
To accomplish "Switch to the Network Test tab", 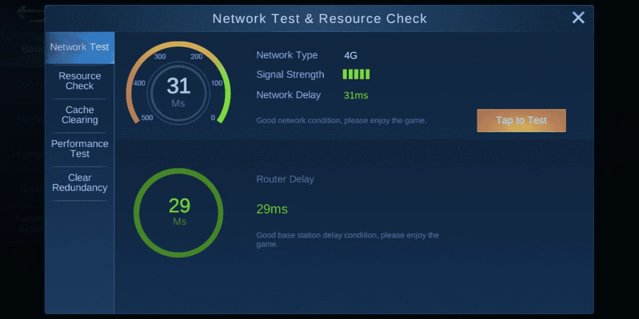I will point(80,47).
